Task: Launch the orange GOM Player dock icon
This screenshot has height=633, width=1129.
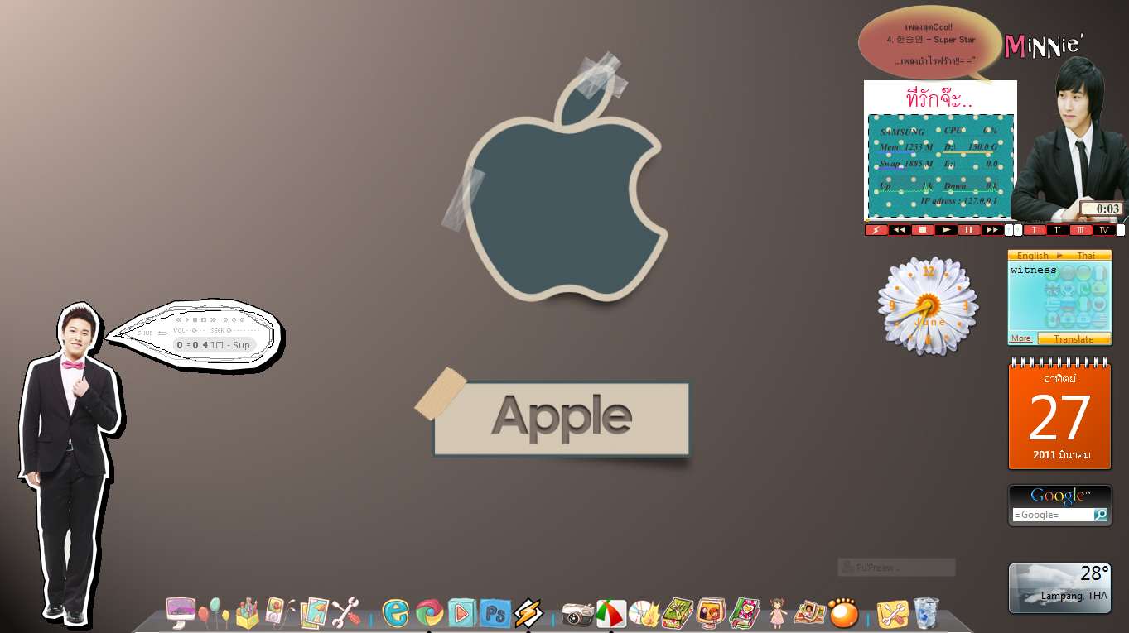Action: [843, 613]
